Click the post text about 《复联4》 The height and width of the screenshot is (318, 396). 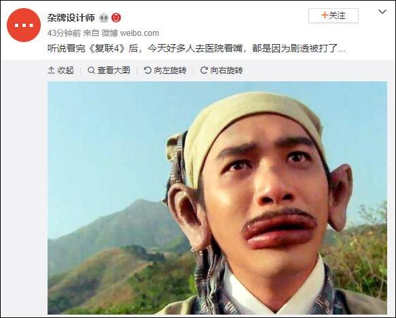tap(196, 48)
